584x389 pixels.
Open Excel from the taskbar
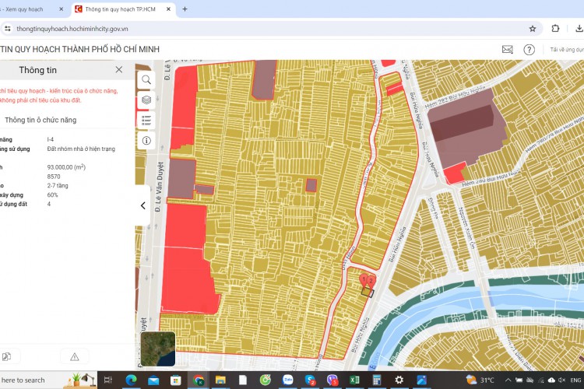354,380
